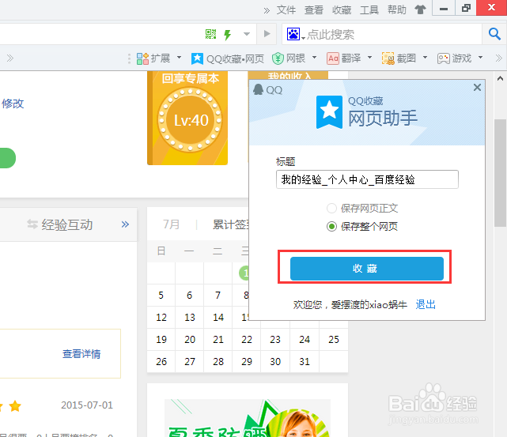Viewport: 507px width, 437px height.
Task: Click the 7月 month label in calendar
Action: pos(171,224)
